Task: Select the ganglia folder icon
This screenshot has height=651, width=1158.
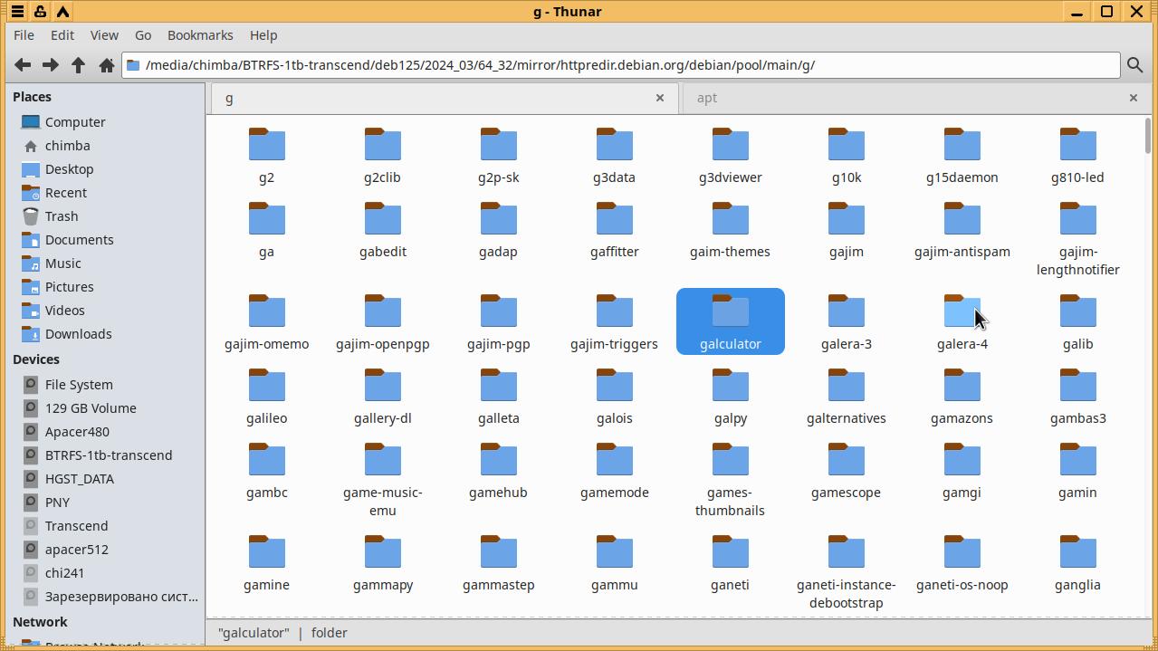Action: pos(1078,552)
